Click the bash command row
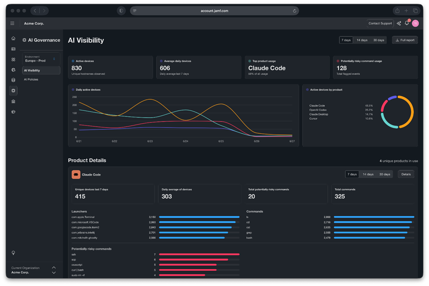Screen dimensions: 429x286 tap(330, 238)
